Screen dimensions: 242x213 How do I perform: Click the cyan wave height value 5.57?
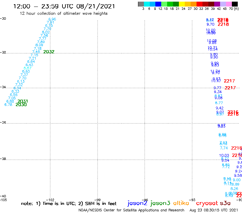pos(27,68)
